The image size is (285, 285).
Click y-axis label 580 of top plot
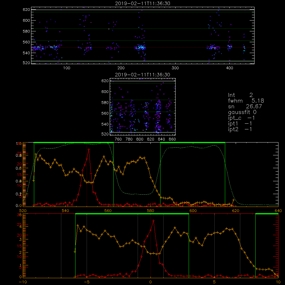click(26, 31)
